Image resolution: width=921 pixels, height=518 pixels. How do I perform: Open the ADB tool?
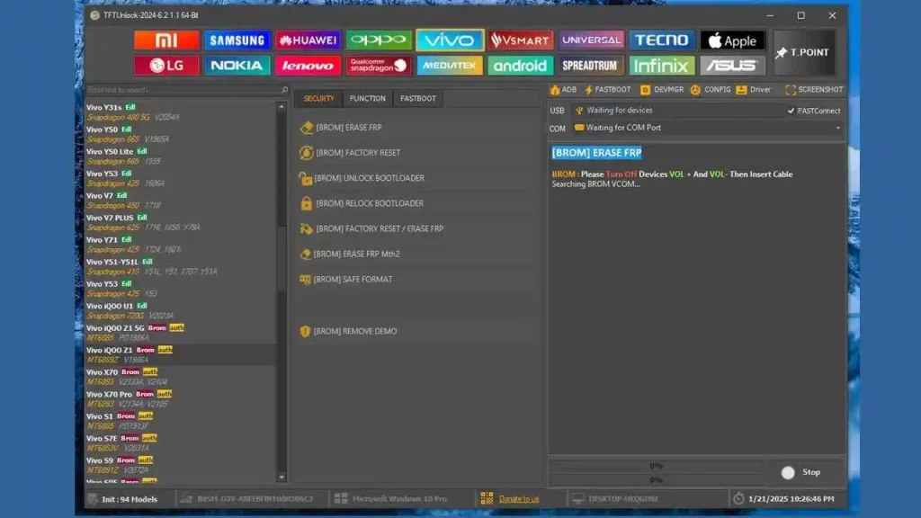563,90
